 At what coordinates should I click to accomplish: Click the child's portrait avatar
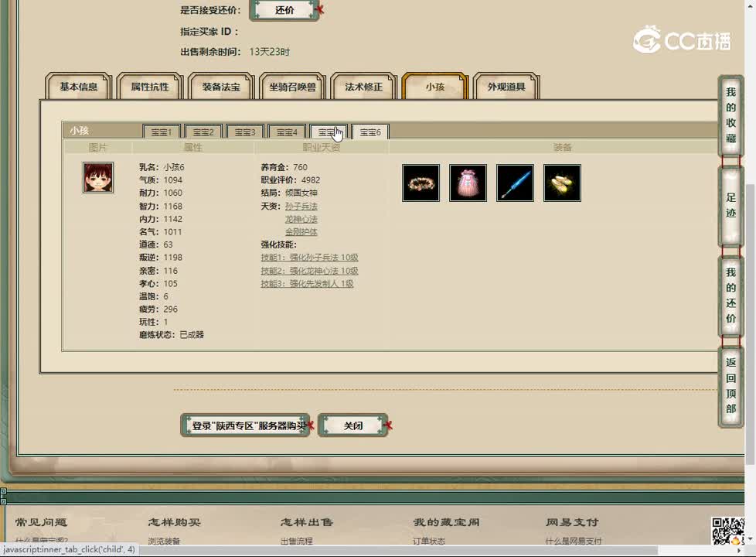[x=97, y=177]
